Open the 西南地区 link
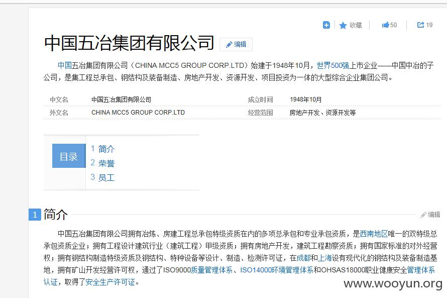 pyautogui.click(x=374, y=234)
